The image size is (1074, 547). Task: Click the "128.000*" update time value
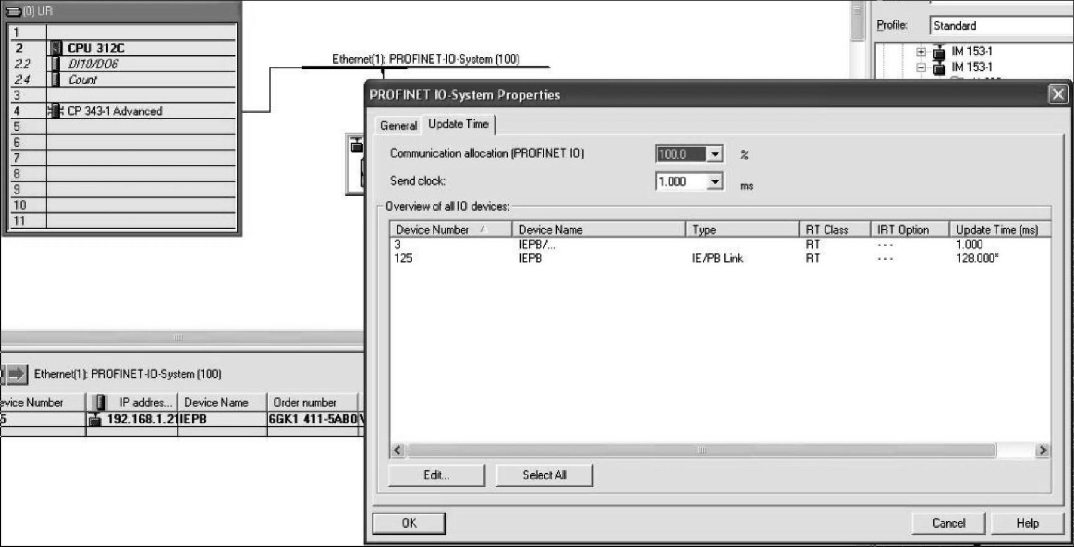point(977,258)
